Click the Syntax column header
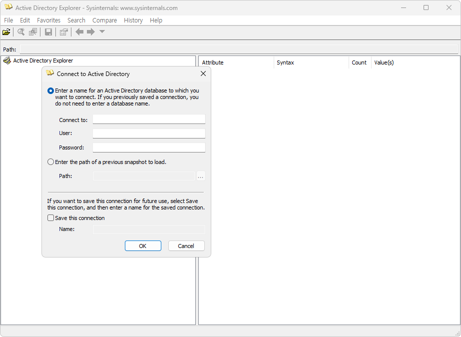 311,62
